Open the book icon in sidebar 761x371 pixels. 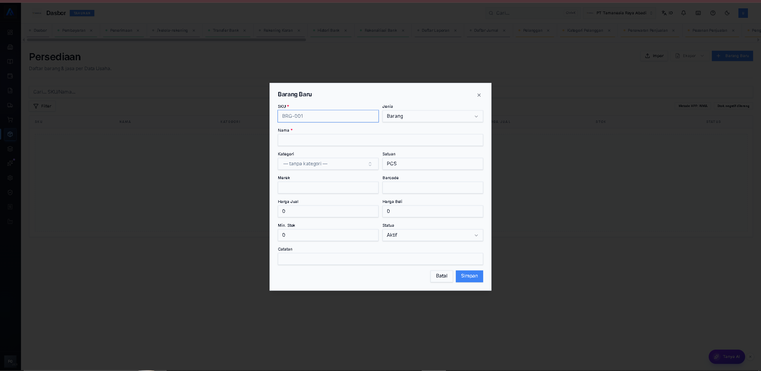point(10,61)
